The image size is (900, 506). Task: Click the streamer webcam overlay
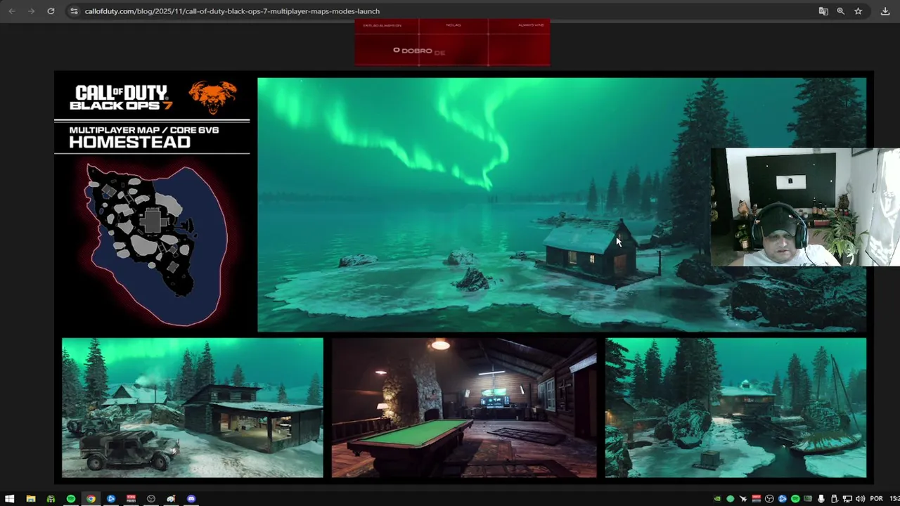805,207
